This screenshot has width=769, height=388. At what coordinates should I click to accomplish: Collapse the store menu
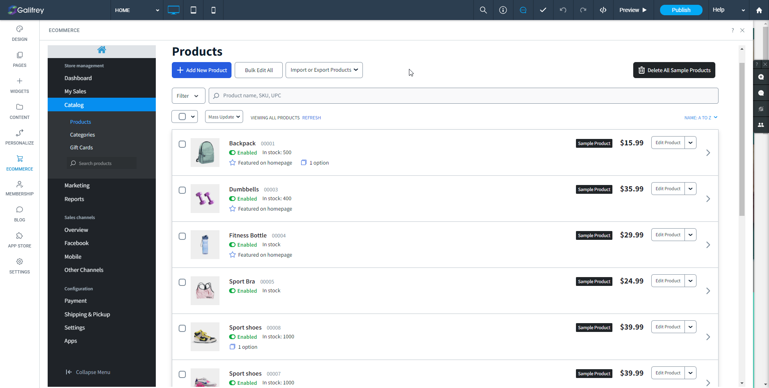[x=88, y=372]
